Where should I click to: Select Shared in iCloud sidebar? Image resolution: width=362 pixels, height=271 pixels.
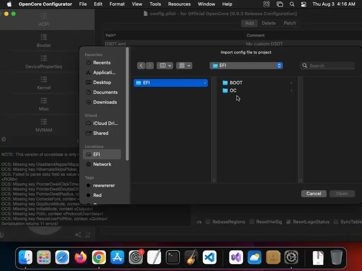(x=101, y=133)
